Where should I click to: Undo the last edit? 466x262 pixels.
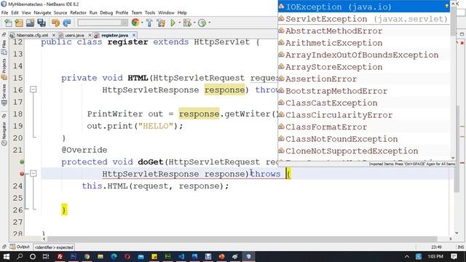pyautogui.click(x=55, y=23)
